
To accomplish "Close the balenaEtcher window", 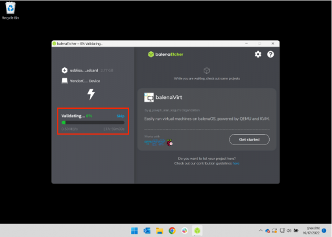I will (x=273, y=43).
